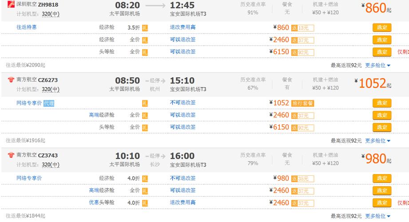This screenshot has height=222, width=409.
Task: Expand 更多舱位 for flight ZH9818
Action: coord(377,65)
